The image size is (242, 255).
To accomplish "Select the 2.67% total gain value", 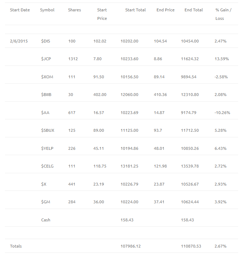I will click(220, 246).
